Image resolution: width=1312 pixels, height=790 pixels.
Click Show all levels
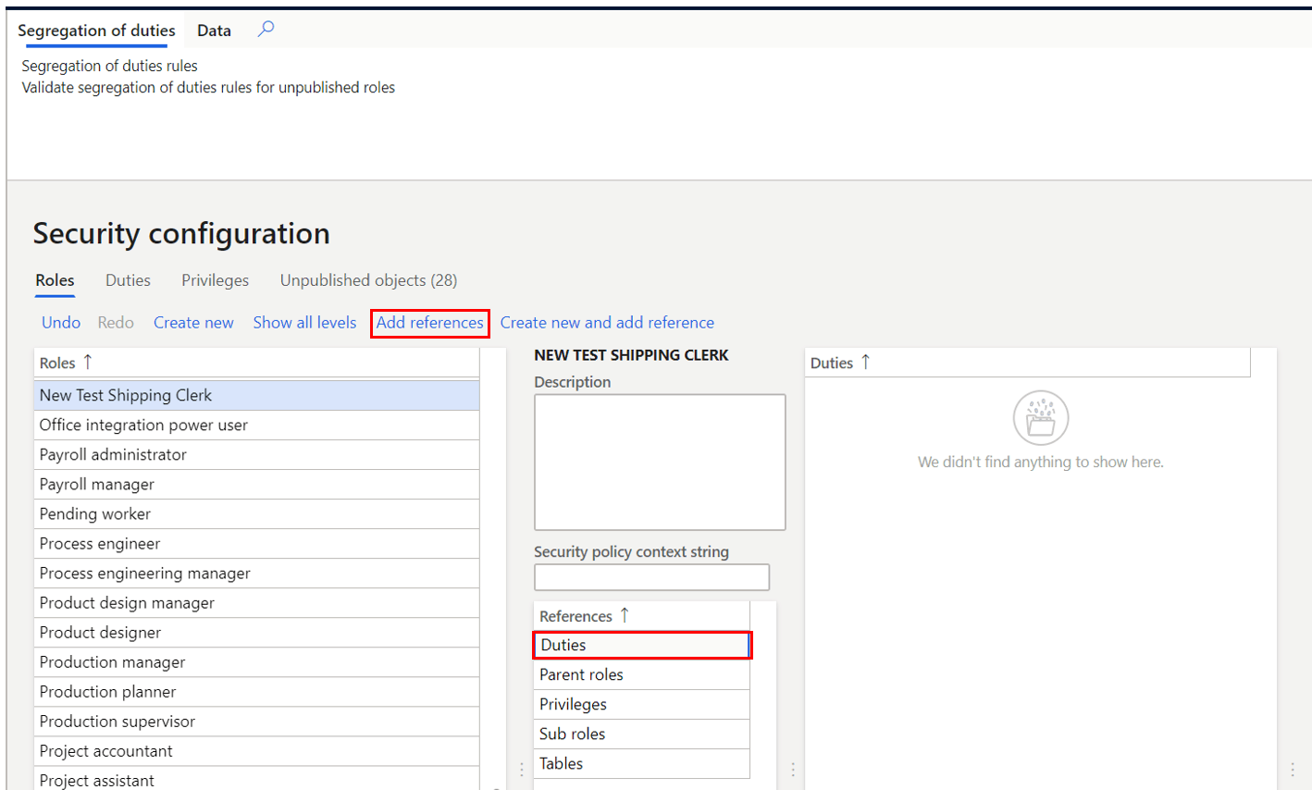click(304, 322)
